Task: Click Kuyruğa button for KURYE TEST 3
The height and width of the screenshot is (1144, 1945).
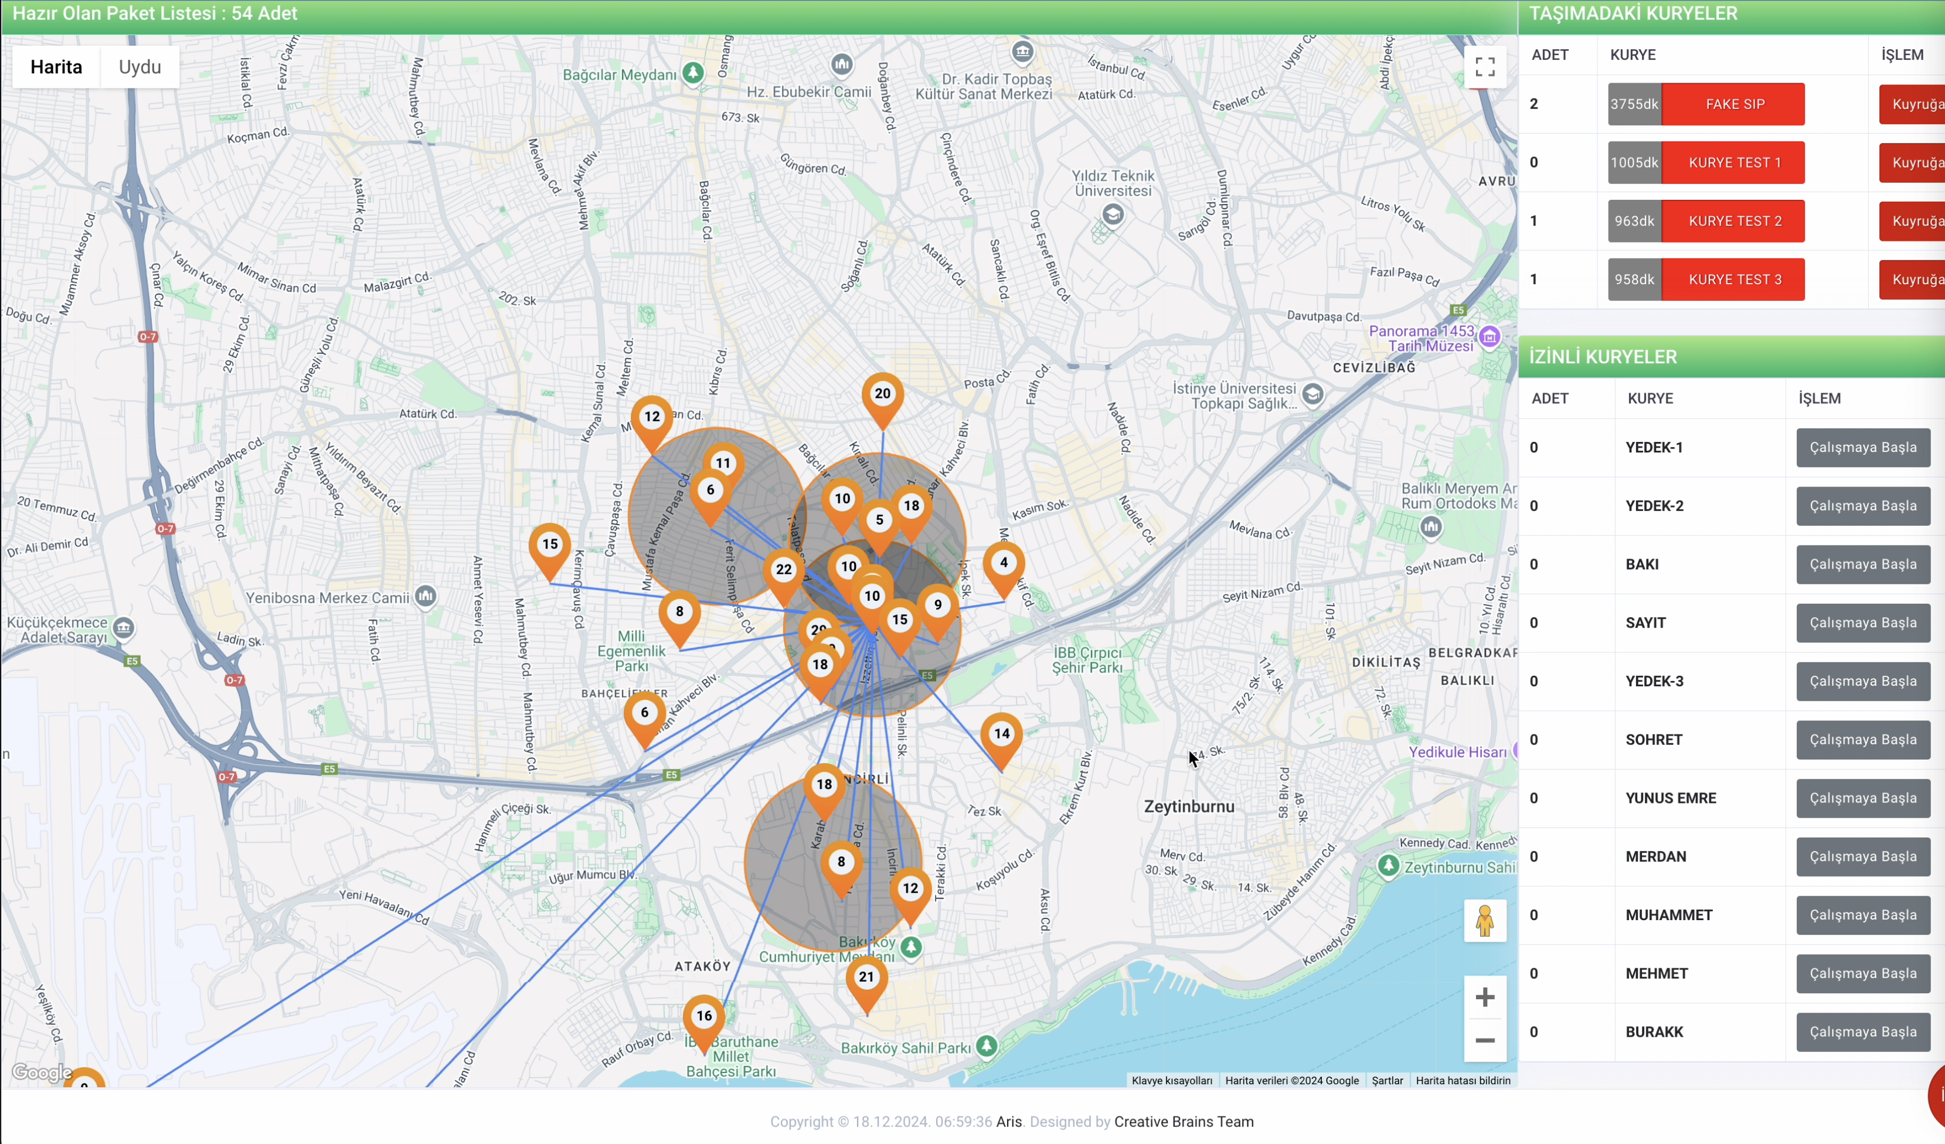Action: pos(1912,279)
